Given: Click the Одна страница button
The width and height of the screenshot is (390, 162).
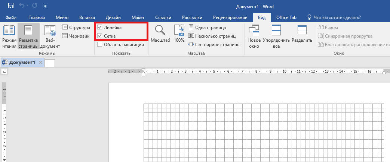Looking at the screenshot, I should 207,28.
